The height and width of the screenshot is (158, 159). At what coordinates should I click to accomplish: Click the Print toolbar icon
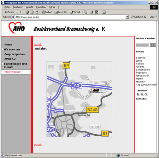pos(92,12)
